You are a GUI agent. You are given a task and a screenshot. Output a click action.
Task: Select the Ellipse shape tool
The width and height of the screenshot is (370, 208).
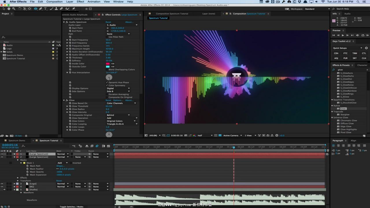[36, 9]
